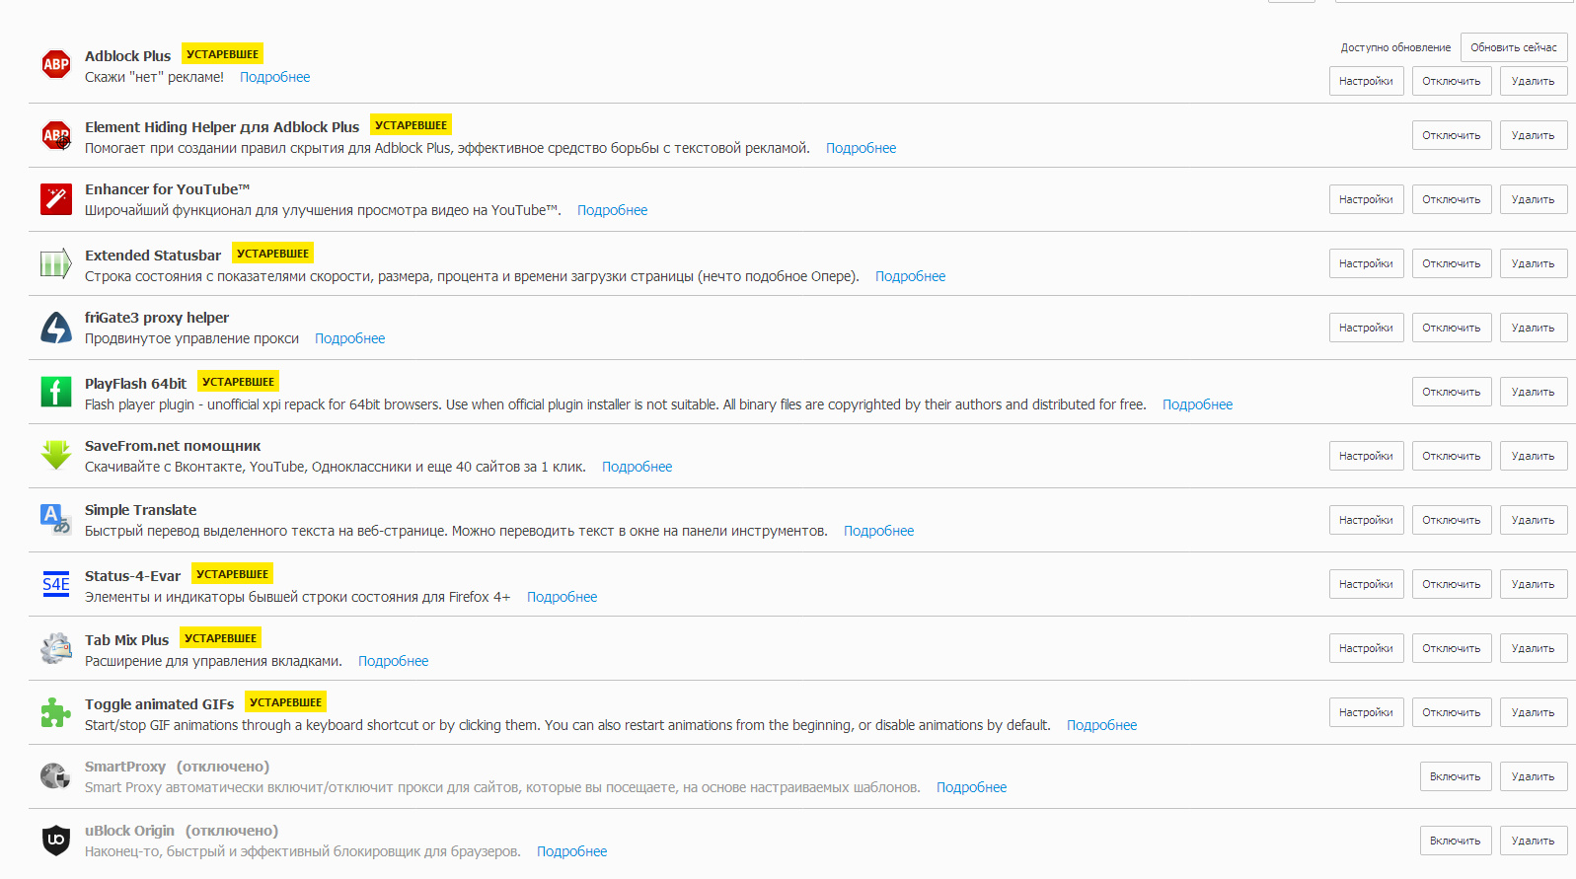Click the Enhancer for YouTube wand icon

pos(56,199)
